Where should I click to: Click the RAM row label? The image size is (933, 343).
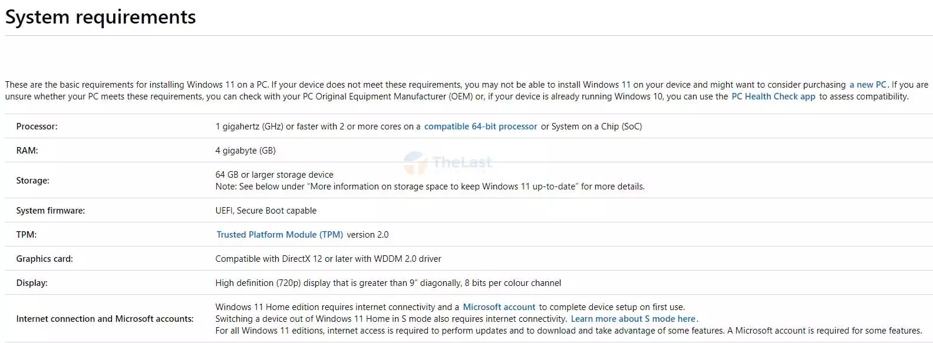click(x=27, y=151)
